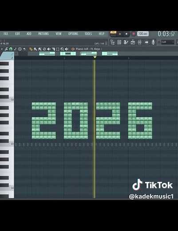Click bar 2 on the timeline ruler
Viewport: 178px width, 231px height.
coord(64,58)
